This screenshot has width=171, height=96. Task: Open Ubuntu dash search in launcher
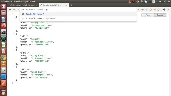3,6
